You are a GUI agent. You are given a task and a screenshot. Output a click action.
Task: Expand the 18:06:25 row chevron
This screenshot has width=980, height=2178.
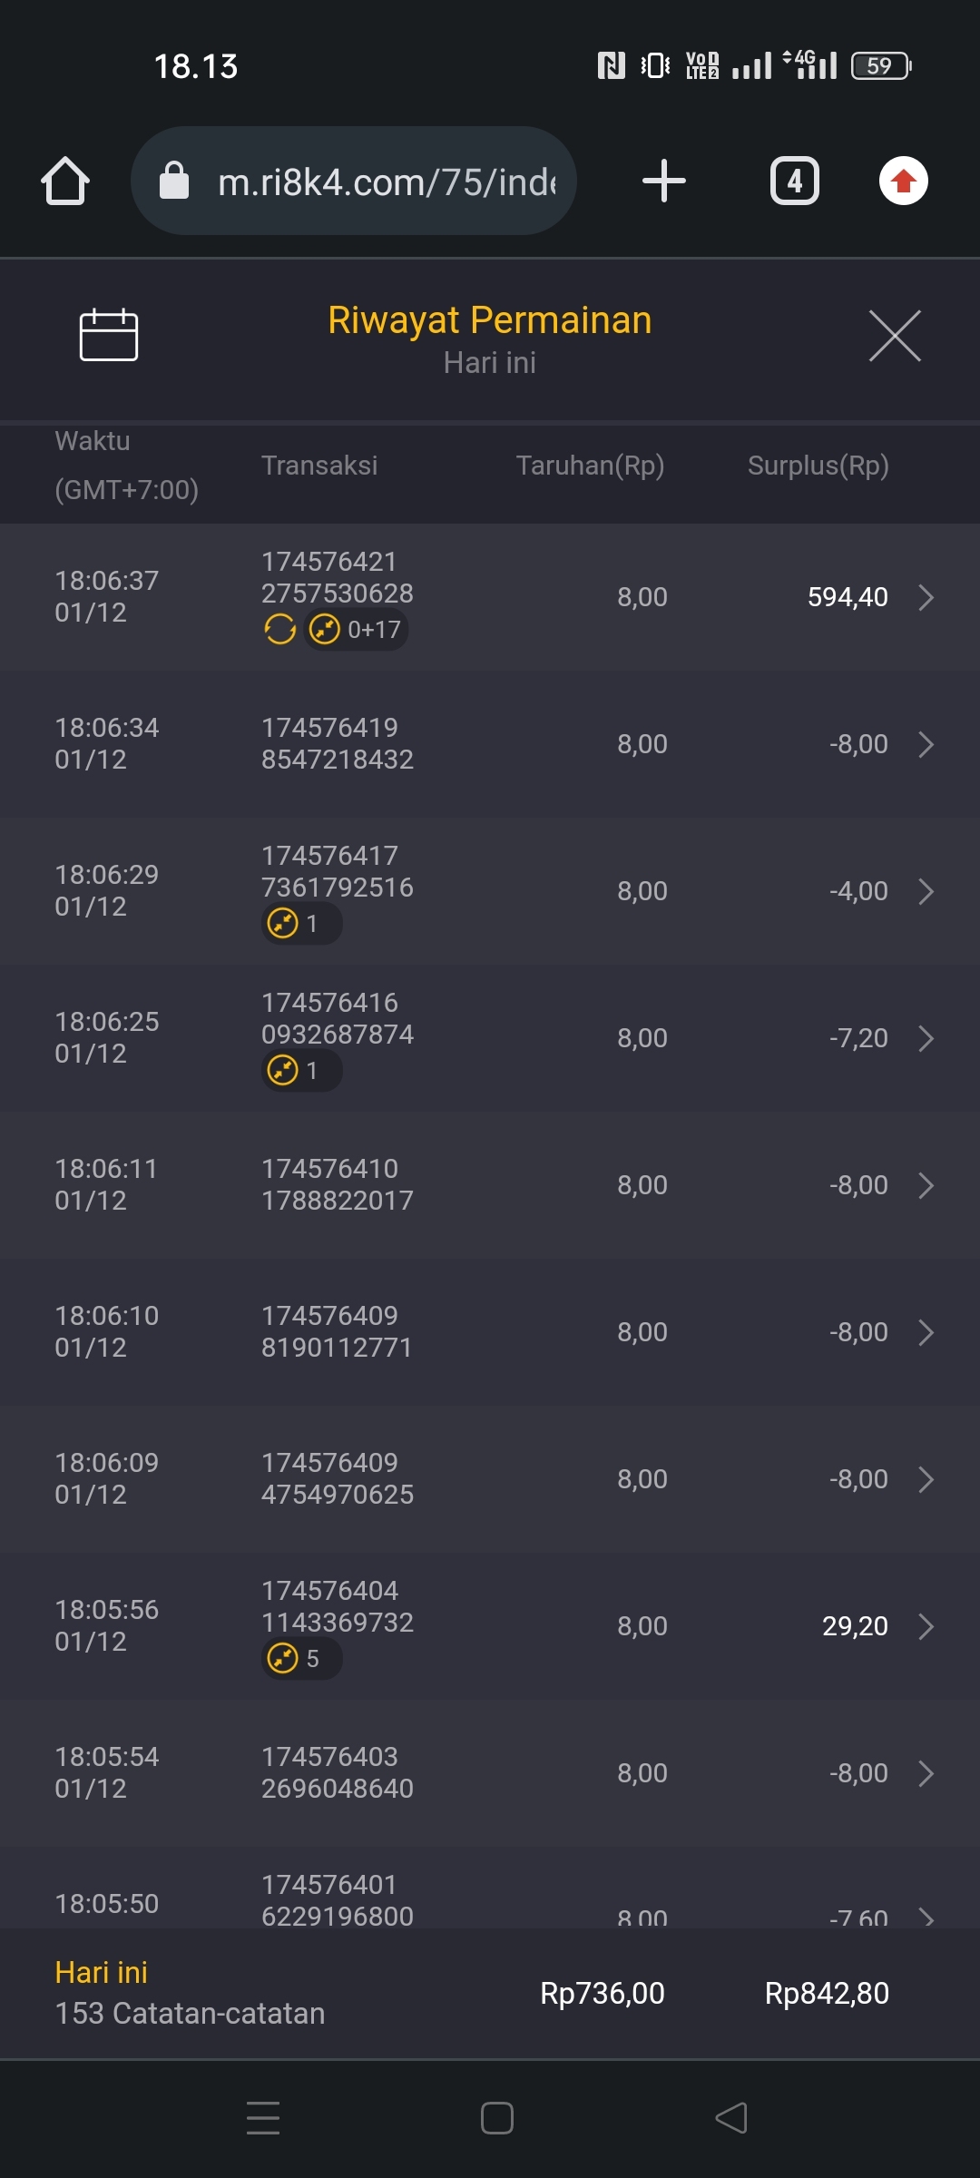pyautogui.click(x=926, y=1039)
